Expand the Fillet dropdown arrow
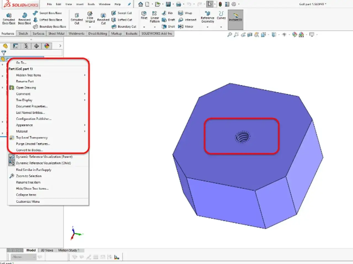The width and height of the screenshot is (353, 264). coord(144,27)
